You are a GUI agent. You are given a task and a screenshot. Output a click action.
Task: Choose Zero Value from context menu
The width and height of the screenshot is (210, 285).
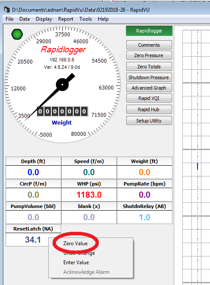[x=75, y=243]
